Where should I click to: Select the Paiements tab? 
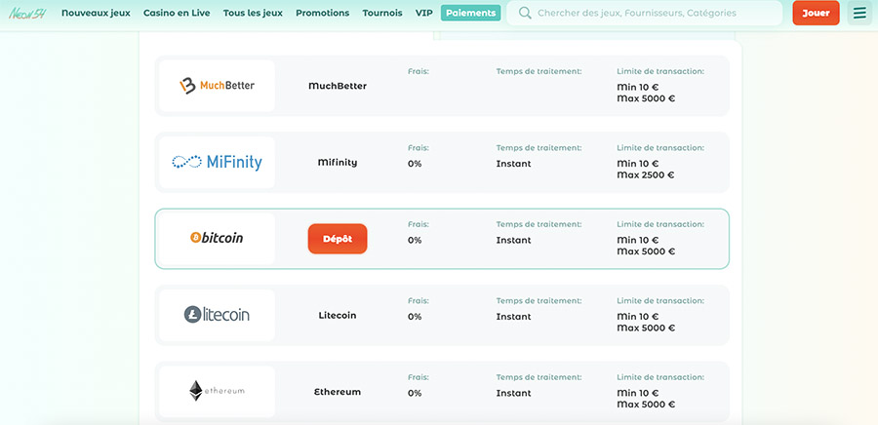[471, 13]
